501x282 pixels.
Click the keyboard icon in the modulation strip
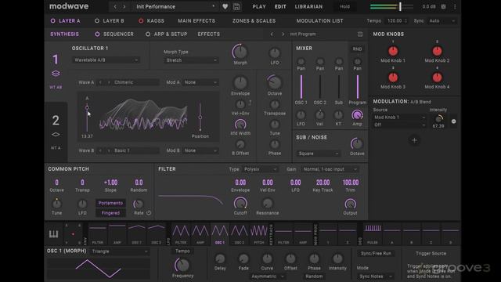[54, 234]
